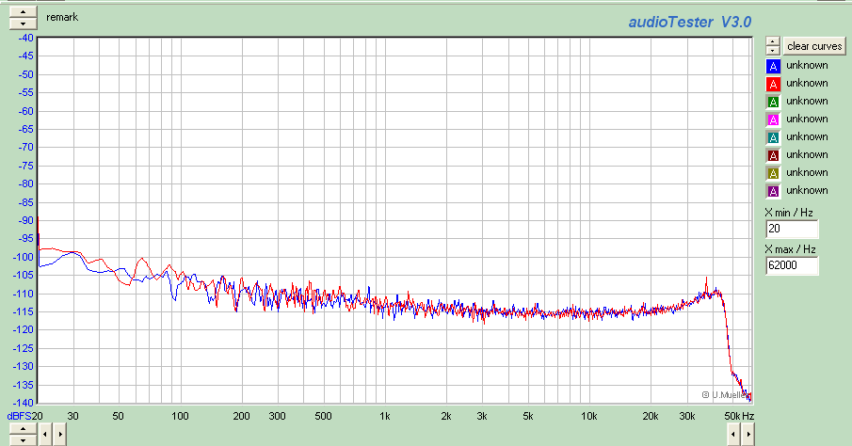The height and width of the screenshot is (446, 852).
Task: Click the unknown label next to dark red icon
Action: click(x=807, y=155)
